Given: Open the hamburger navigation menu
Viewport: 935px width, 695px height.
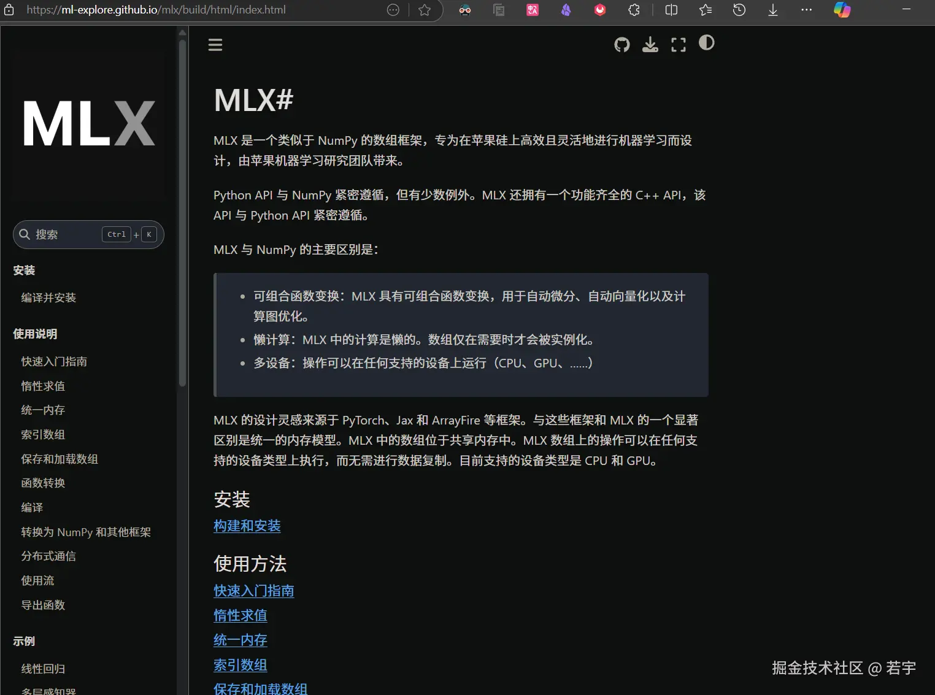Looking at the screenshot, I should [x=215, y=44].
